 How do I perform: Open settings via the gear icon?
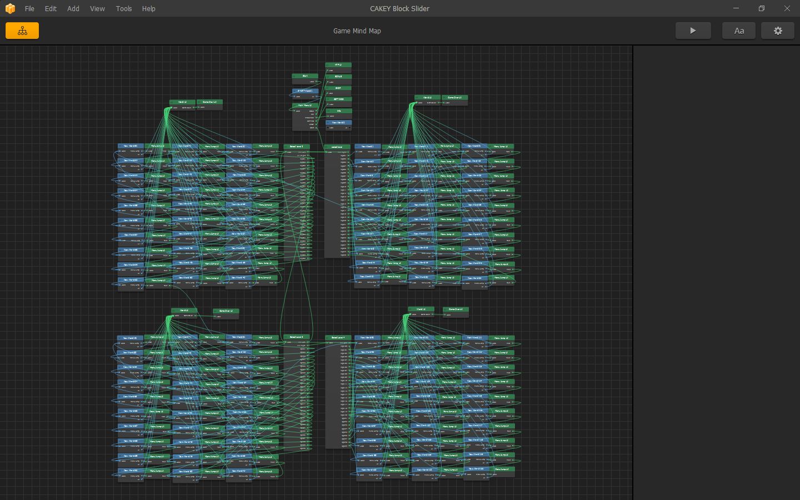[777, 31]
